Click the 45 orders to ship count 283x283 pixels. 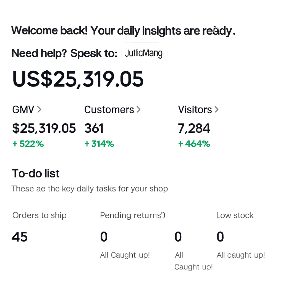(x=20, y=237)
